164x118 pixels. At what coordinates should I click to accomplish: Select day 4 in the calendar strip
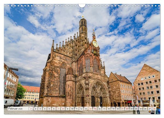(x=45, y=109)
